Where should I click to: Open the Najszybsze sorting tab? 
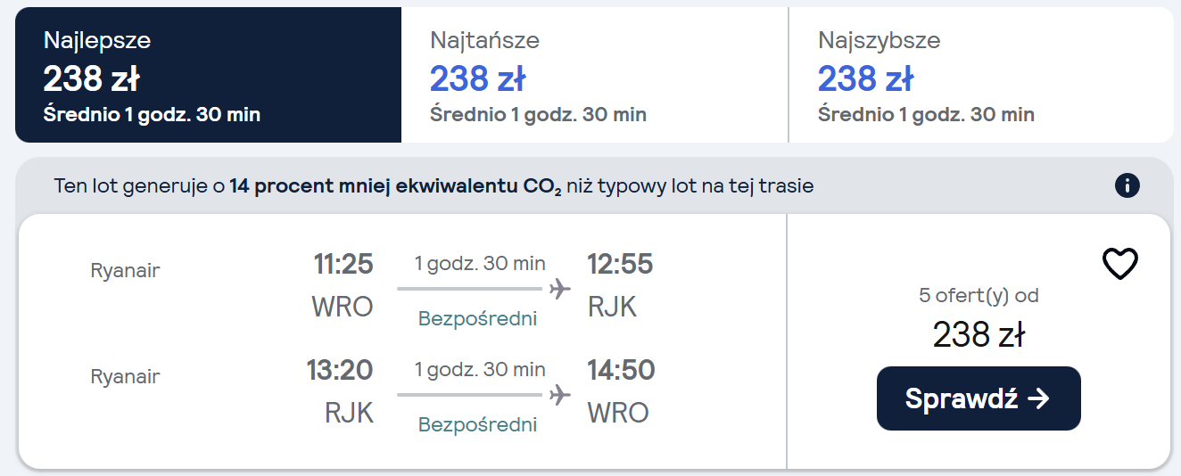point(980,75)
